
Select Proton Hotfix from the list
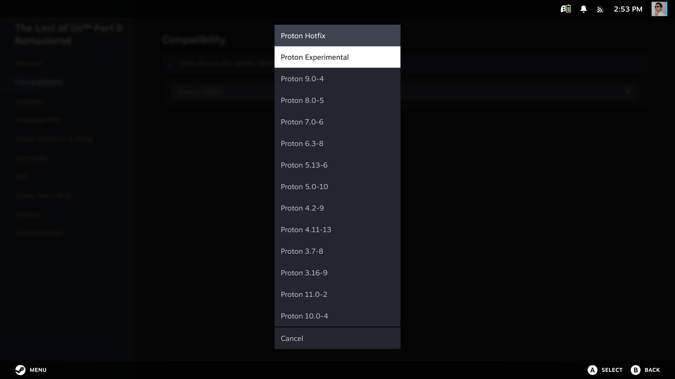tap(337, 36)
